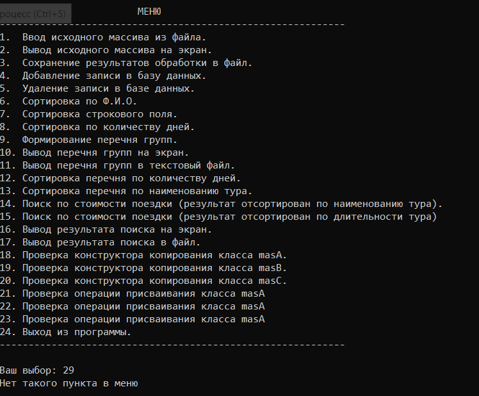
Task: Click line 5 'Удаление записи в базе данных'
Action: tap(97, 88)
